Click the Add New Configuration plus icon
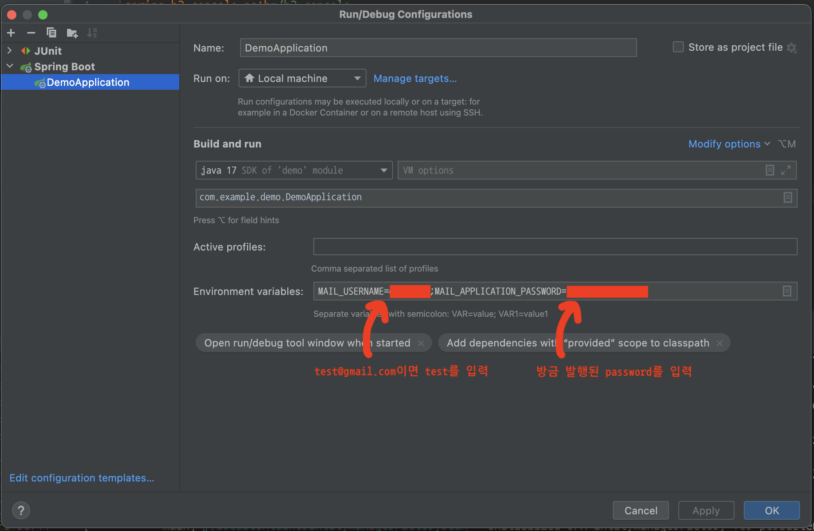Viewport: 814px width, 531px height. [11, 33]
